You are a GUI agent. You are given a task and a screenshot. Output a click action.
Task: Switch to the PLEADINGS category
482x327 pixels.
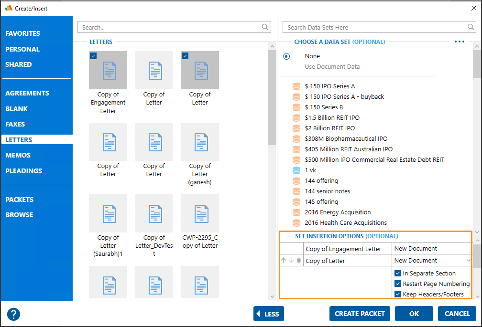pos(24,171)
